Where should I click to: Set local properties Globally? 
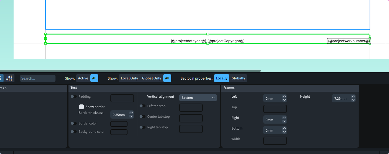pyautogui.click(x=238, y=78)
